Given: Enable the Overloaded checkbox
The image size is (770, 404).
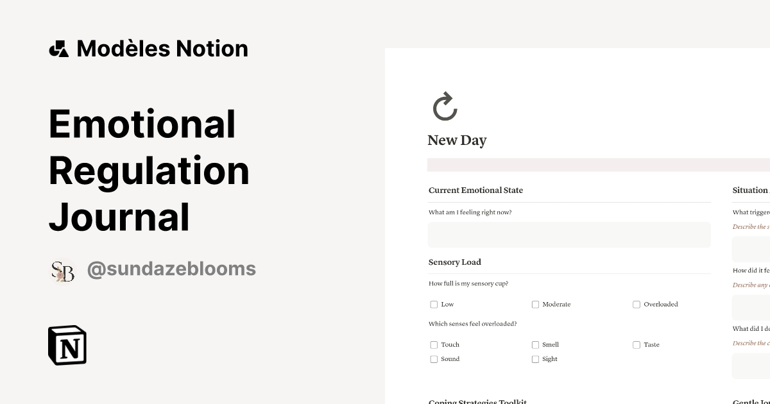Looking at the screenshot, I should tap(636, 304).
